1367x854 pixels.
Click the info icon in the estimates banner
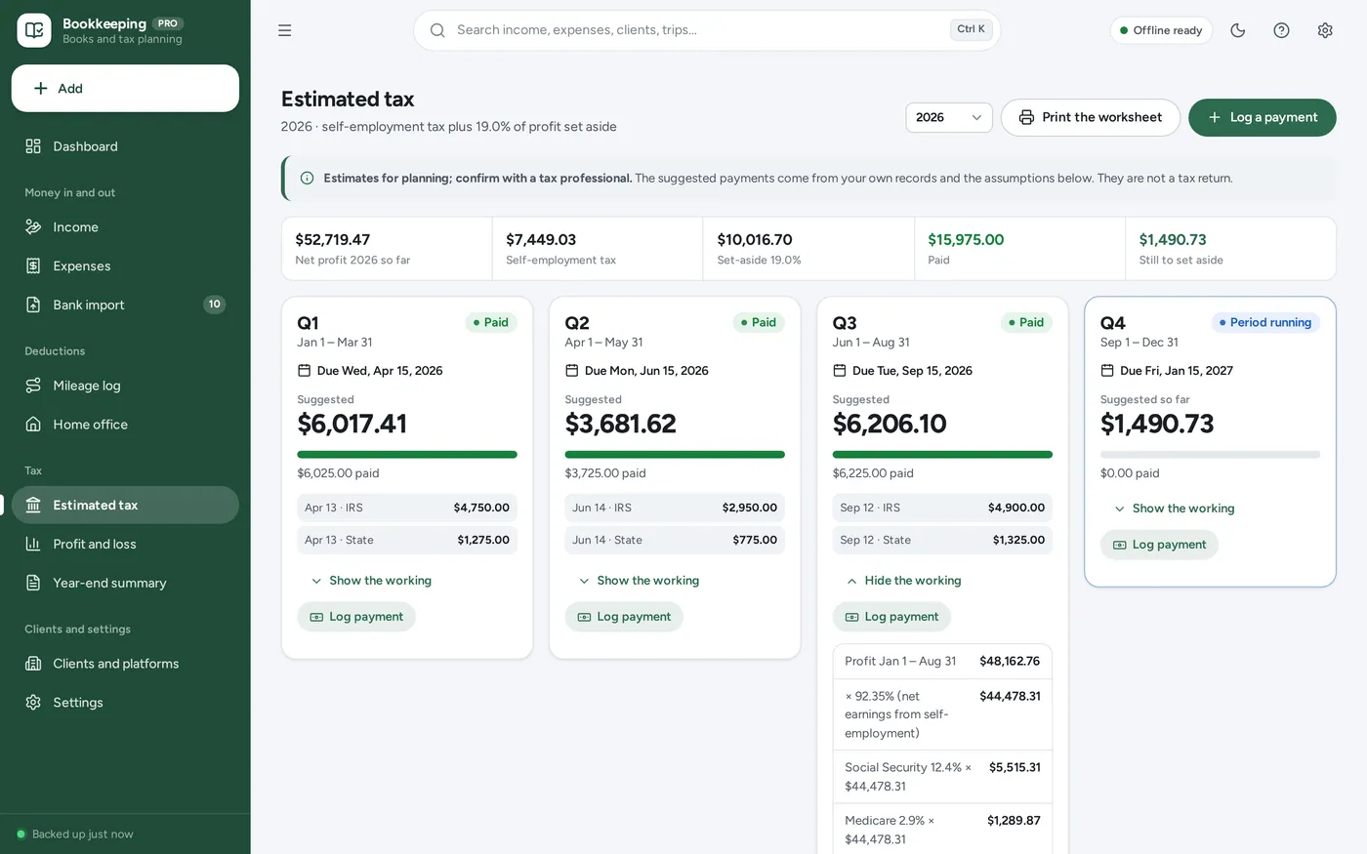[307, 178]
